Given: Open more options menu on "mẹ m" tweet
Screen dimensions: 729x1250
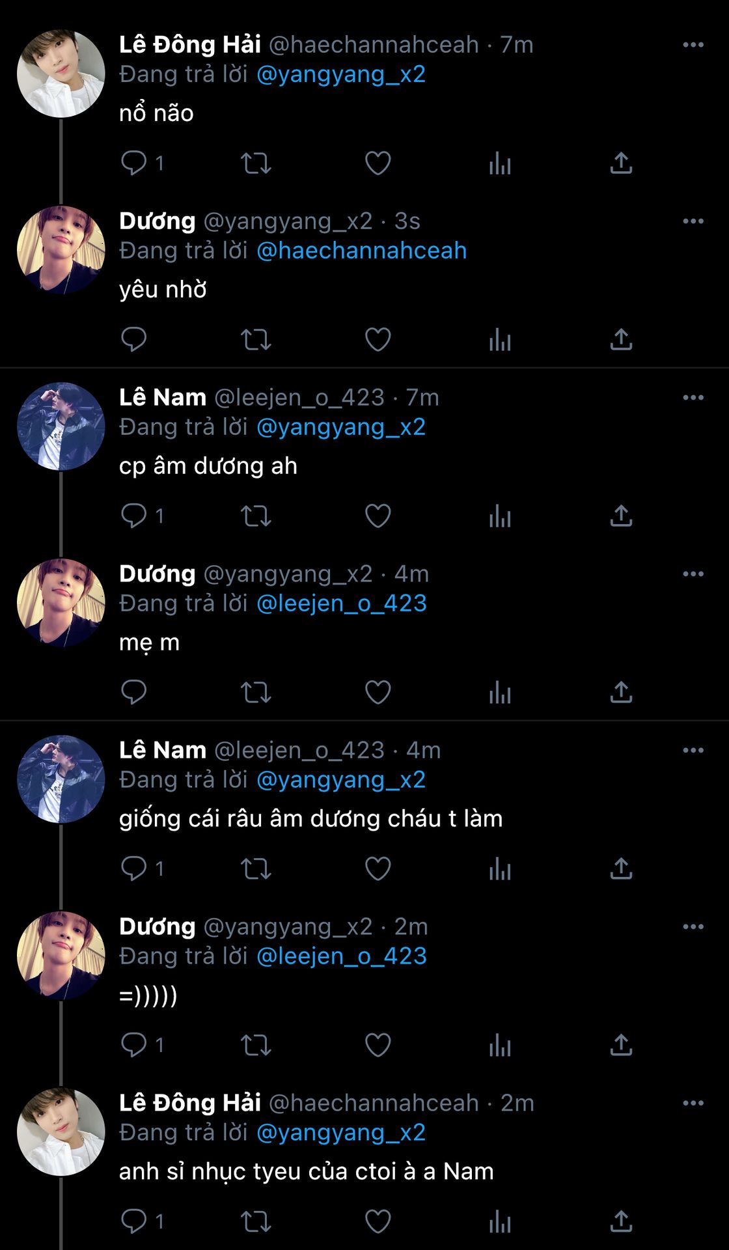Looking at the screenshot, I should (693, 574).
